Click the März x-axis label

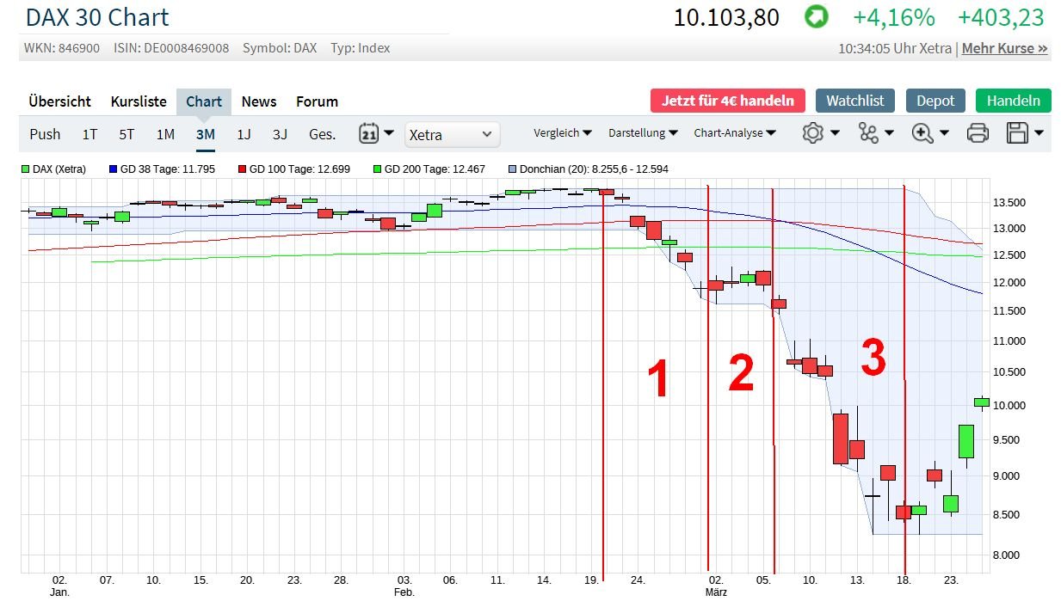point(717,592)
